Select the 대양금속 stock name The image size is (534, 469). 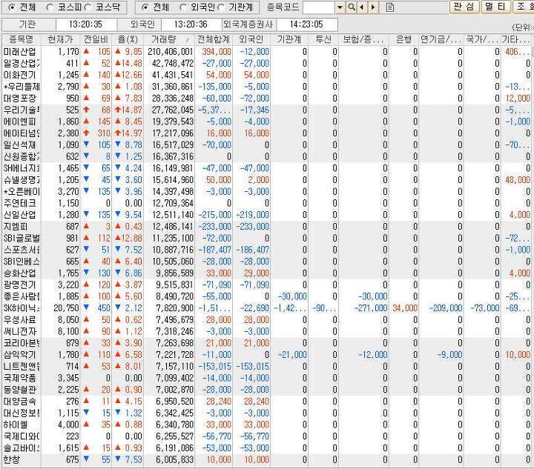(x=20, y=402)
